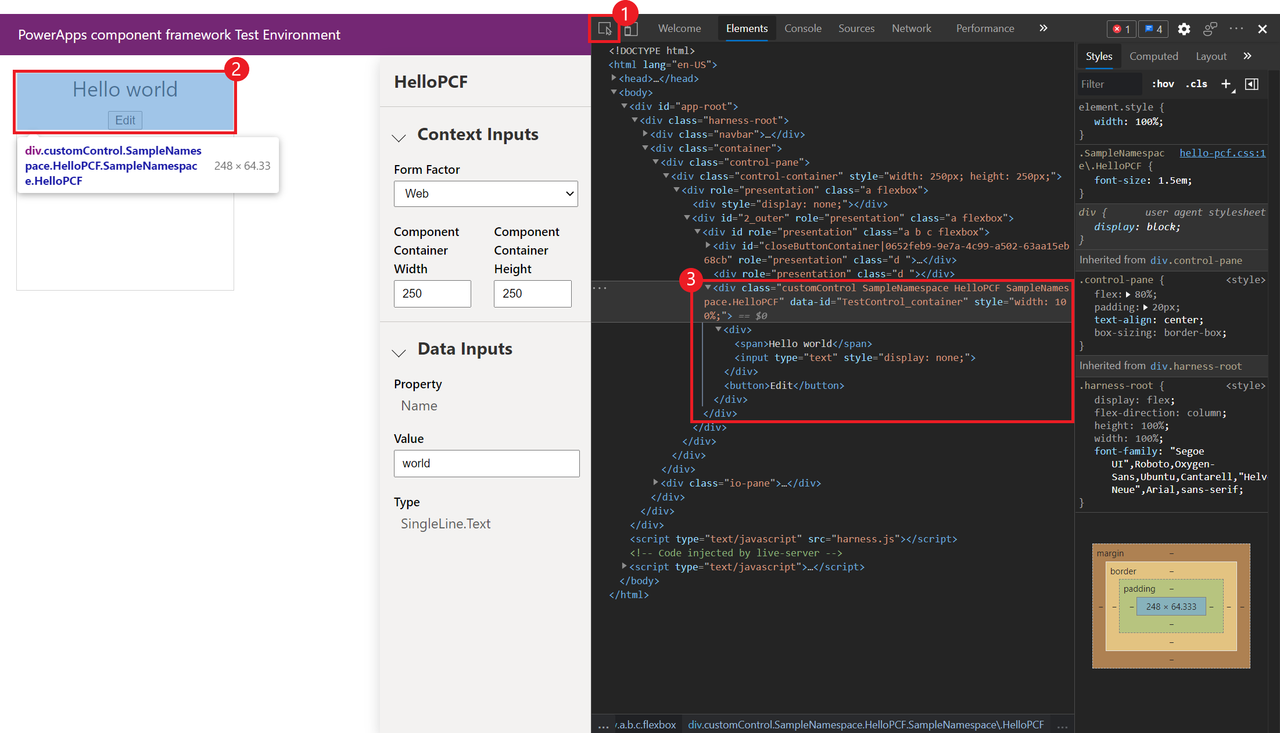
Task: Switch to the Console tab
Action: 802,28
